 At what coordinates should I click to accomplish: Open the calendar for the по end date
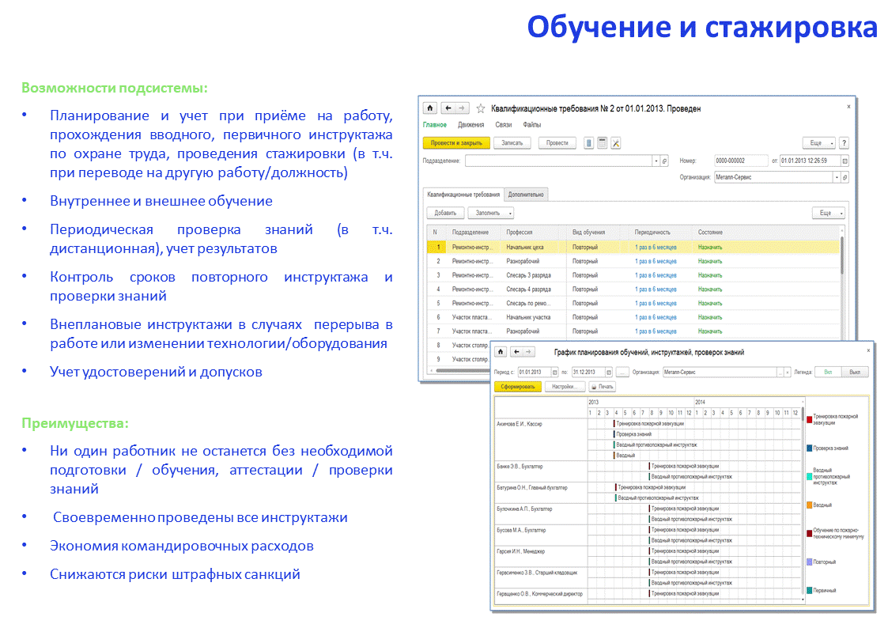[609, 372]
